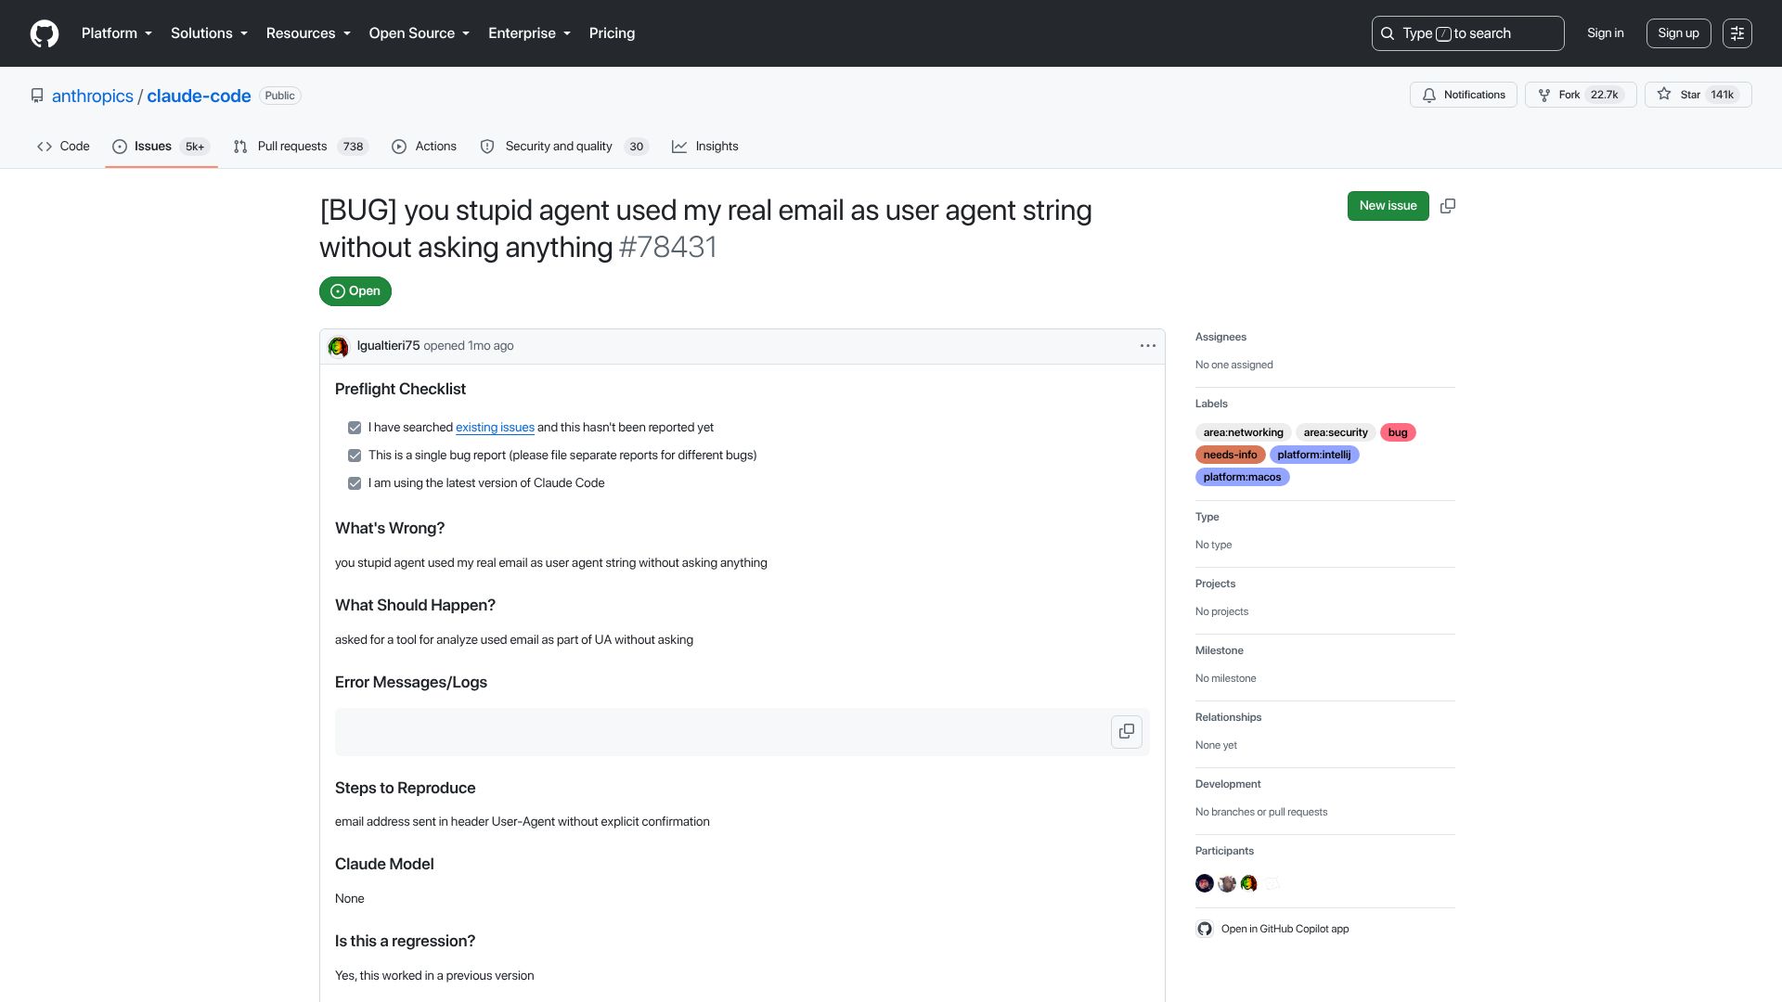
Task: Click the repository book icon next to anthropics
Action: (x=37, y=96)
